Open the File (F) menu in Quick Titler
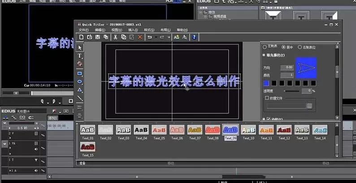 [x=84, y=30]
